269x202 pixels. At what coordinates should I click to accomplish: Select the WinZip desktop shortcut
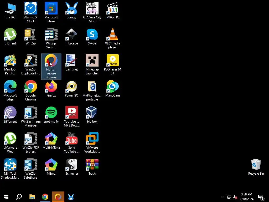click(31, 37)
